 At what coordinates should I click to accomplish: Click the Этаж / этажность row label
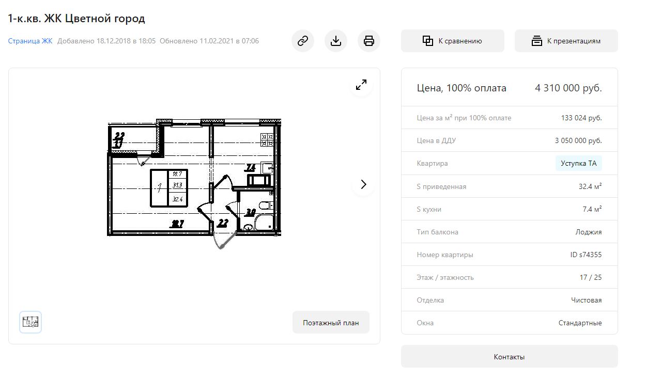445,277
